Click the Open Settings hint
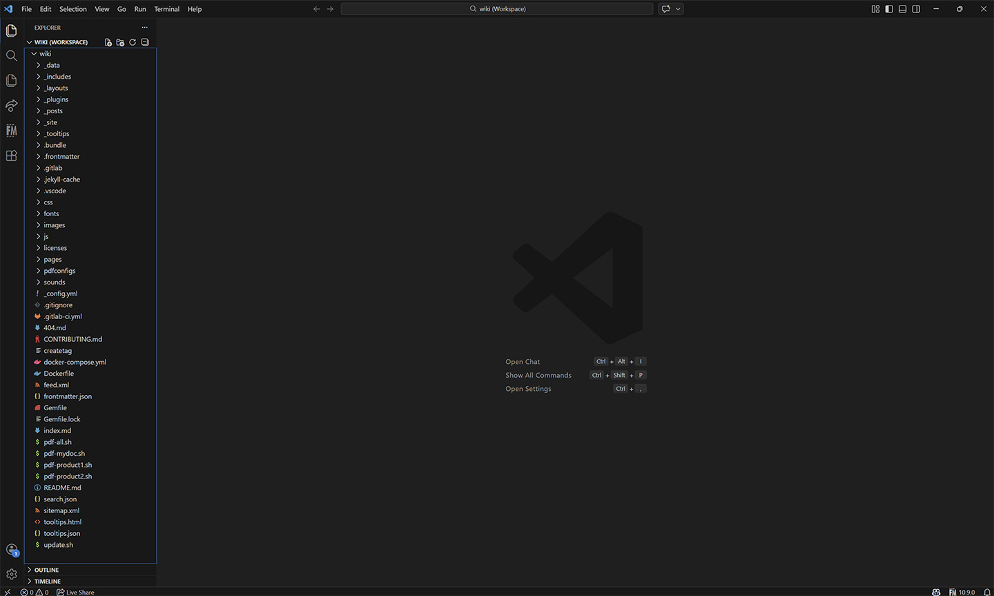Image resolution: width=994 pixels, height=596 pixels. [x=528, y=389]
